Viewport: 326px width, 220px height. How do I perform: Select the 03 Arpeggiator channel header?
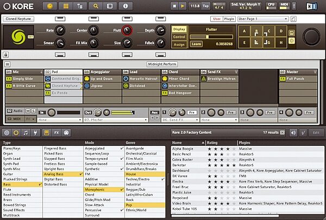tap(102, 72)
